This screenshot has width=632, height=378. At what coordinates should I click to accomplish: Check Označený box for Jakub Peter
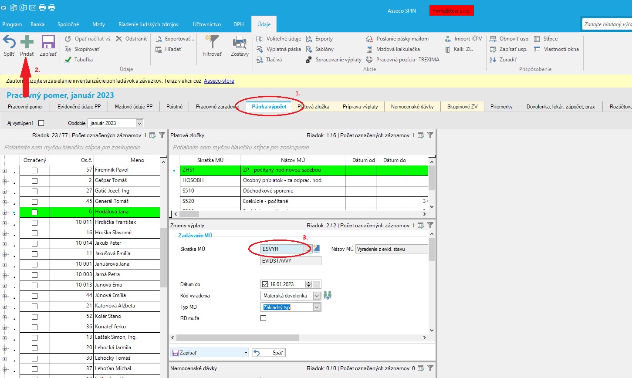pyautogui.click(x=34, y=243)
